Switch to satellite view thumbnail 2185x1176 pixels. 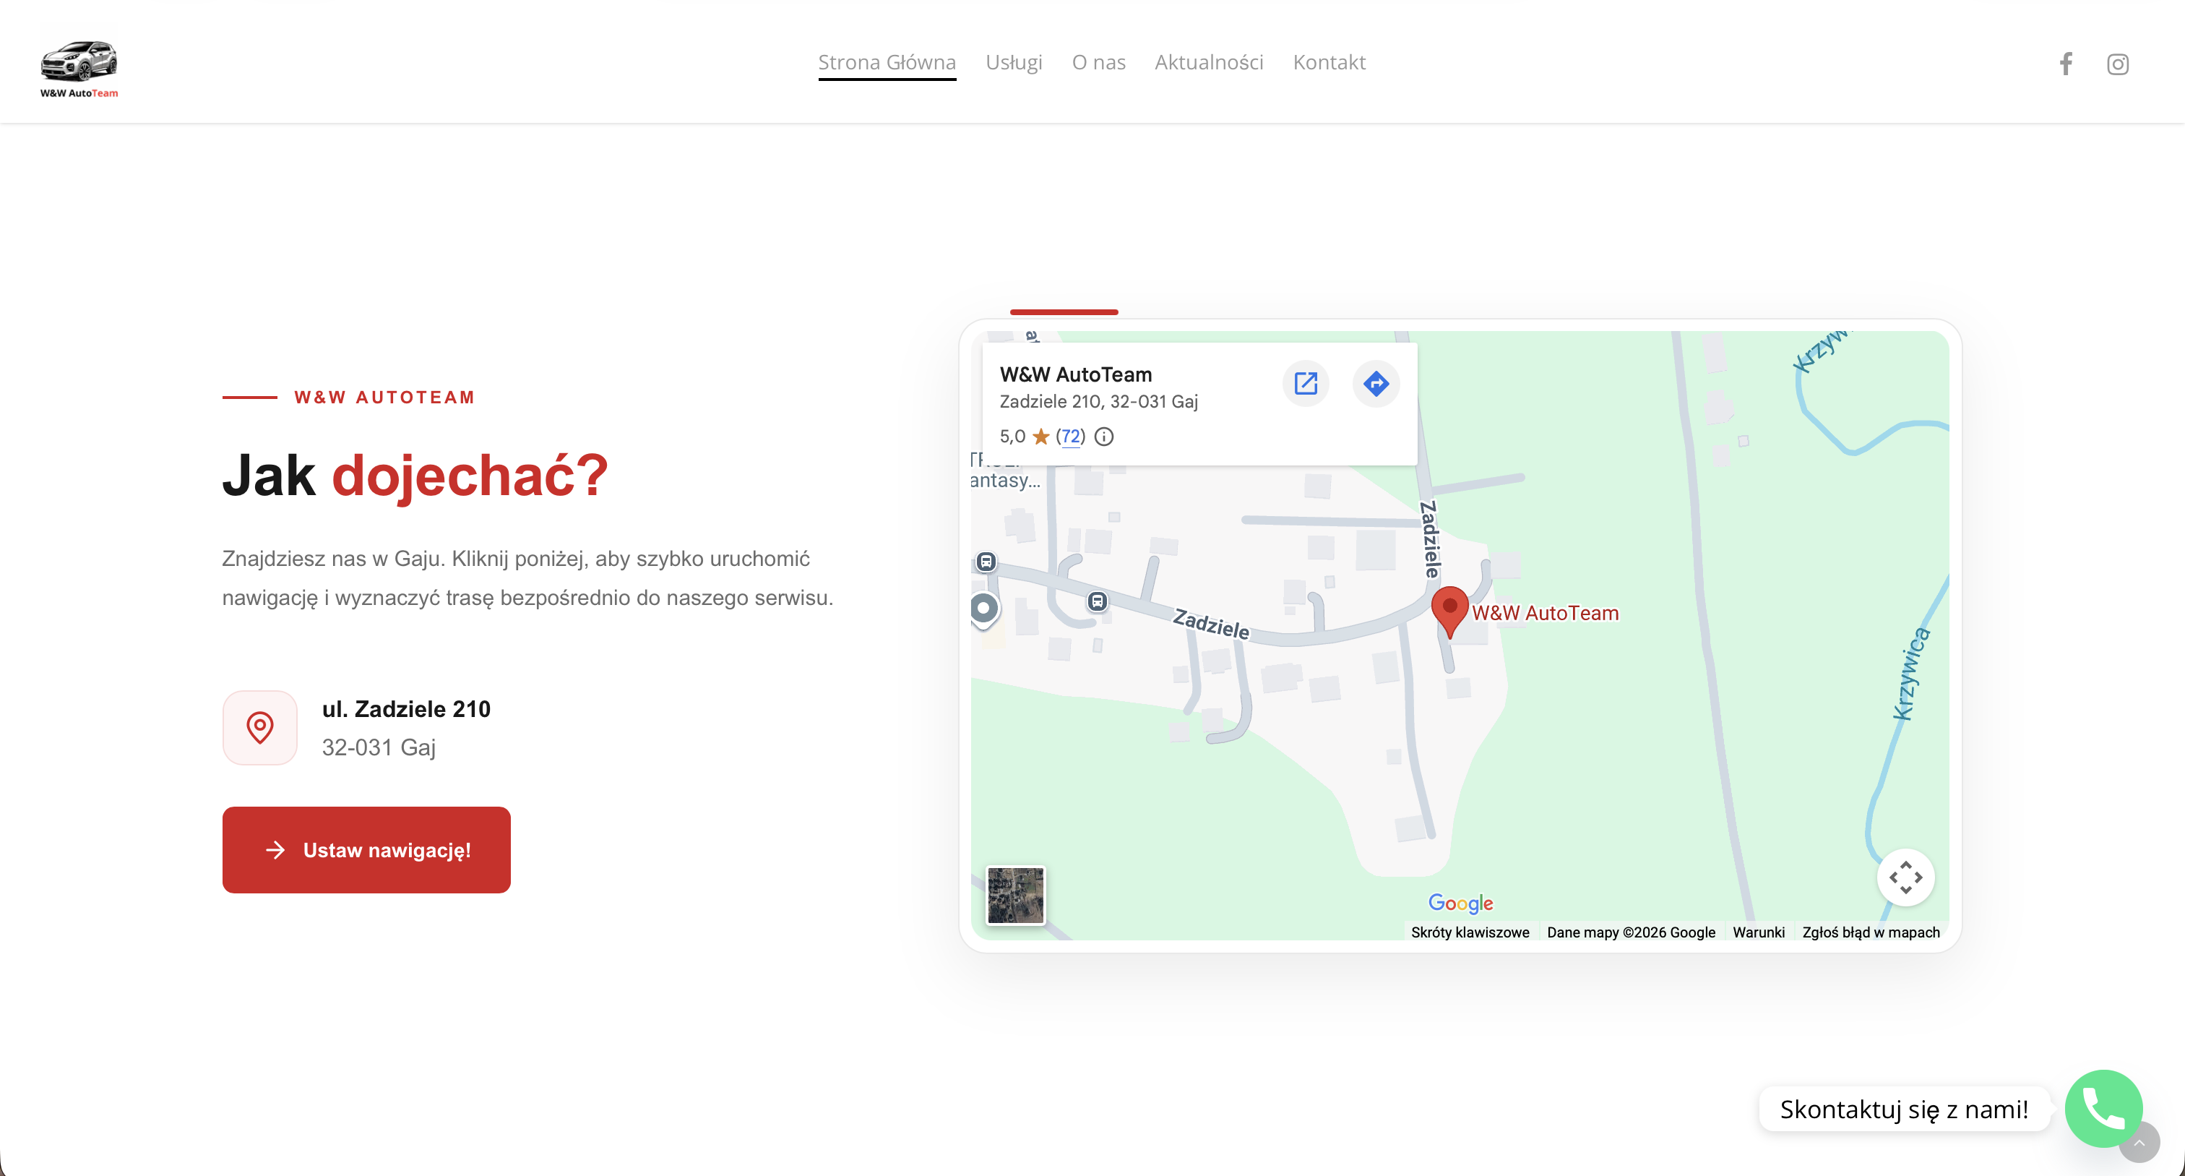pyautogui.click(x=1015, y=895)
